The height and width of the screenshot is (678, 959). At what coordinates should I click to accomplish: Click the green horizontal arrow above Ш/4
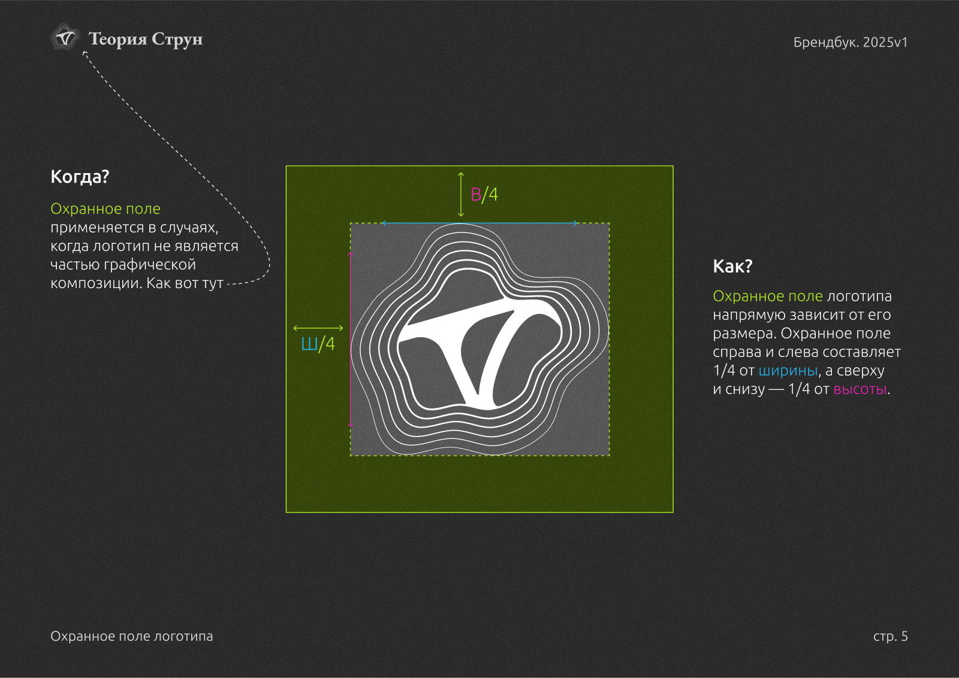(x=318, y=328)
